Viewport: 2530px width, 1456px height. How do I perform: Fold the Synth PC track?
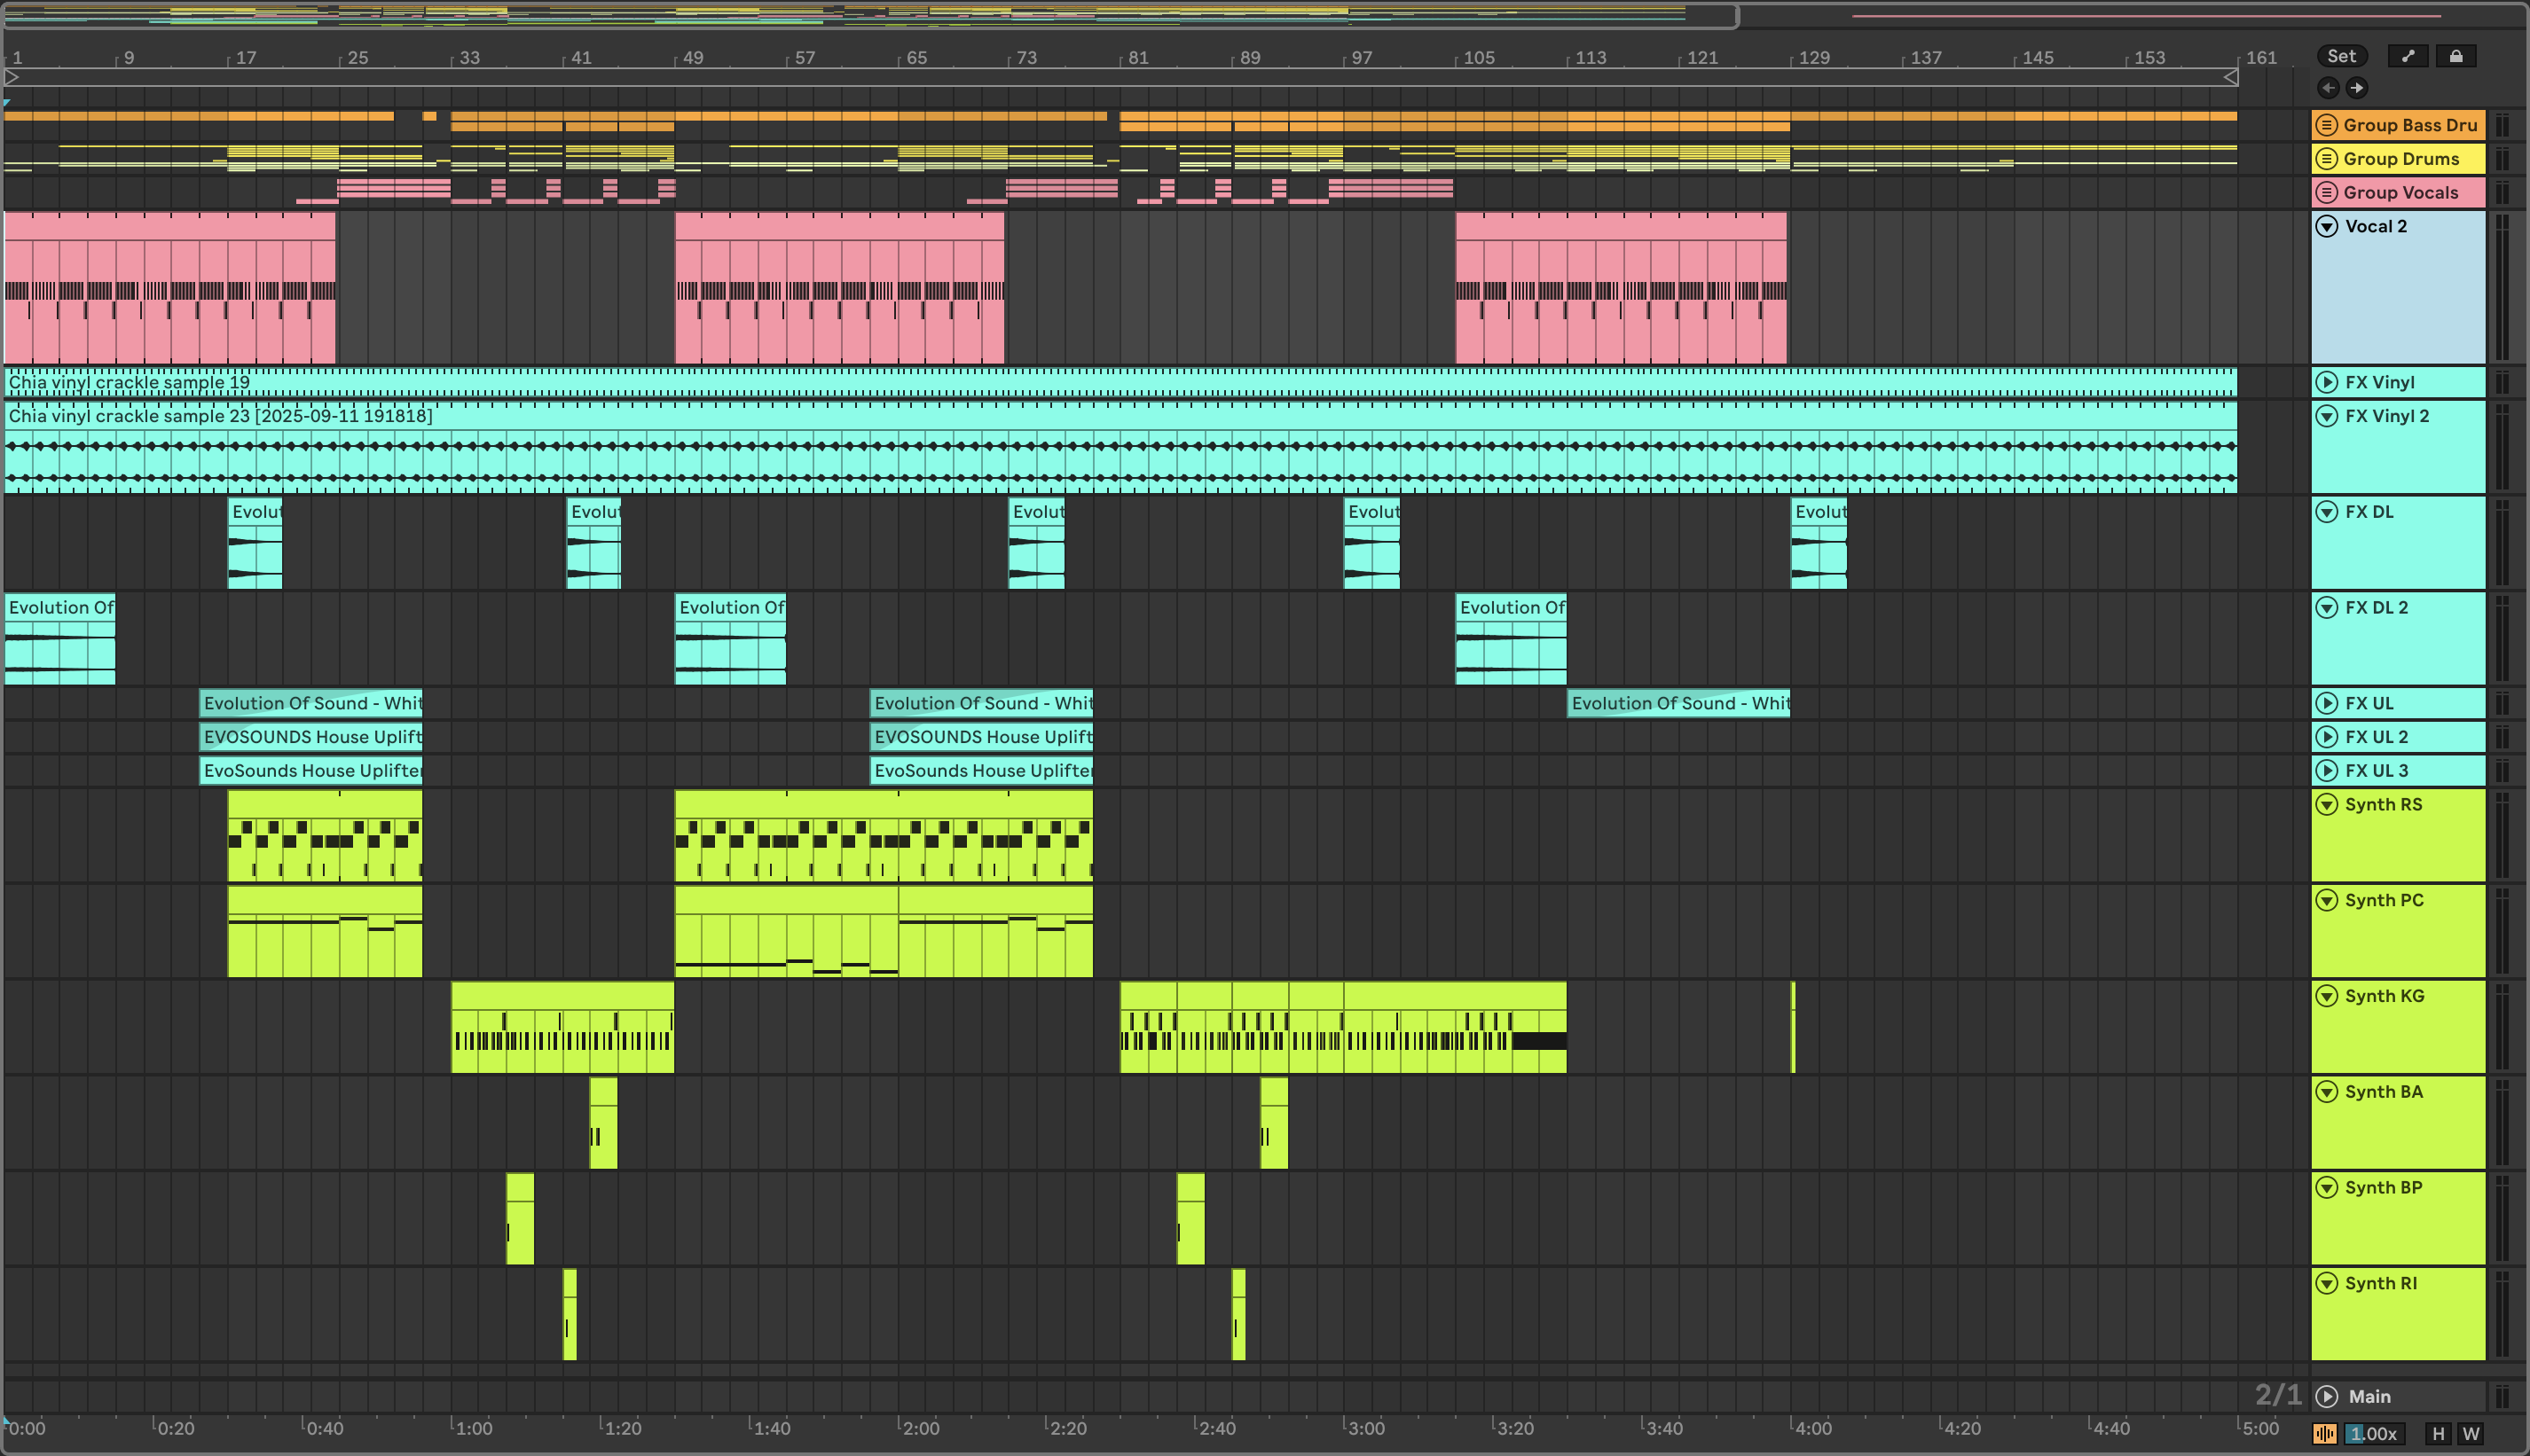(x=2327, y=901)
